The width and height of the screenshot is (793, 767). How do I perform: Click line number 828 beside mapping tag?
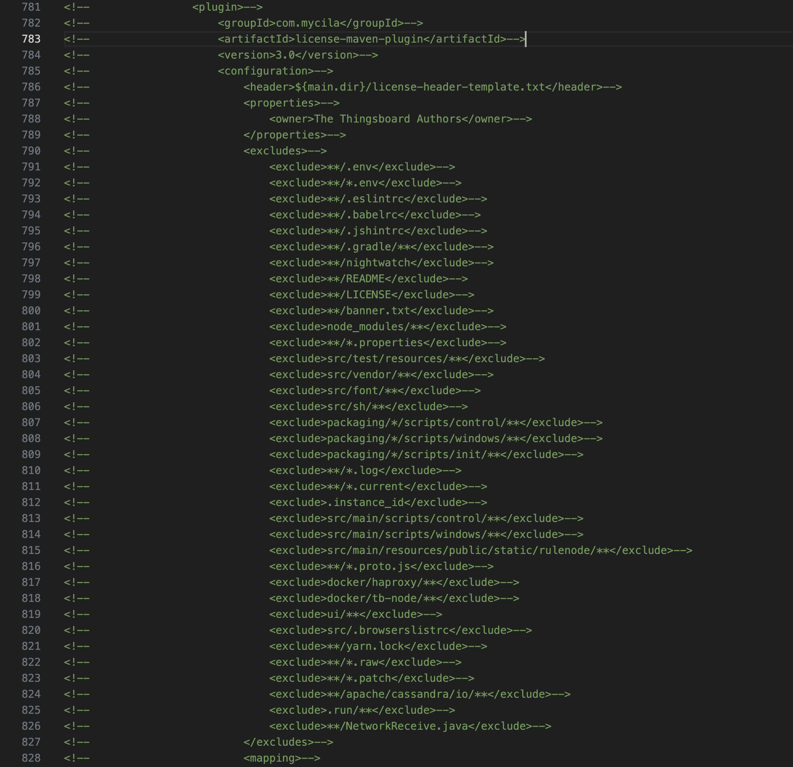click(31, 758)
